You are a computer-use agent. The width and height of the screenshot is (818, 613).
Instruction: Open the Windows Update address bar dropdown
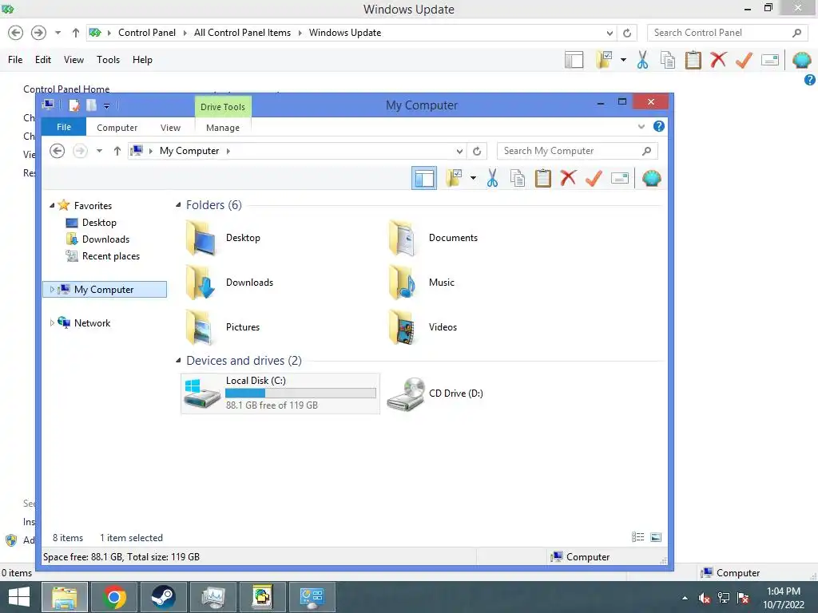610,33
